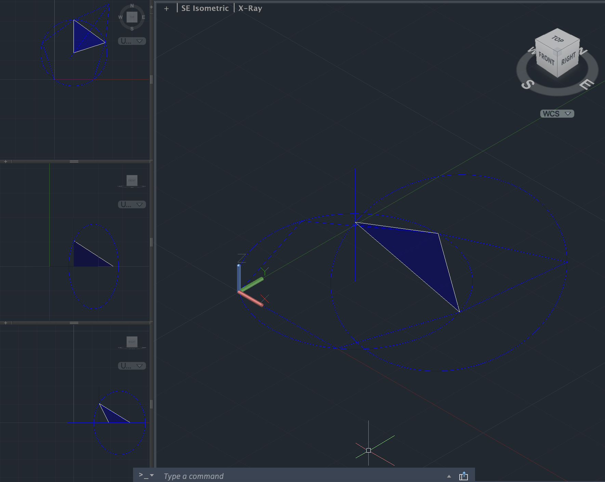605x482 pixels.
Task: Open the WCS coordinate system dropdown
Action: coord(557,113)
